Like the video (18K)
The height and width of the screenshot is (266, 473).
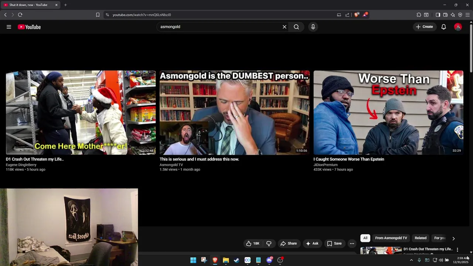(253, 243)
